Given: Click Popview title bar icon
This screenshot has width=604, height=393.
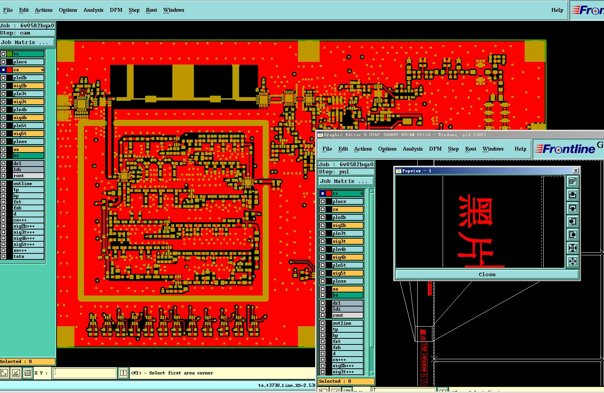Looking at the screenshot, I should tap(398, 171).
